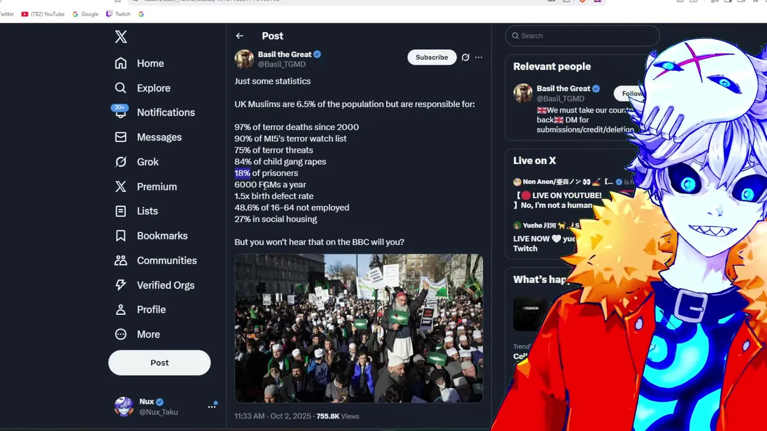Focus the Search input field
767x431 pixels.
582,36
